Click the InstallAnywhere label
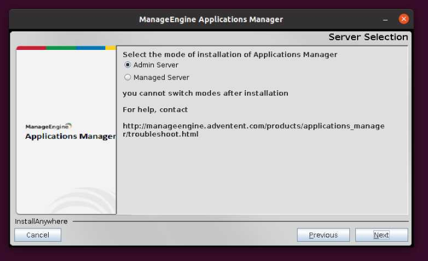The image size is (428, 261). 41,221
